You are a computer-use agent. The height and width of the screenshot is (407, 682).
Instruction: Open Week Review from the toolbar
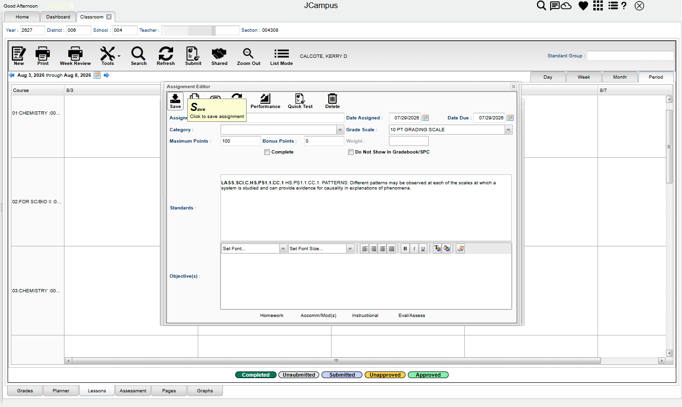75,56
